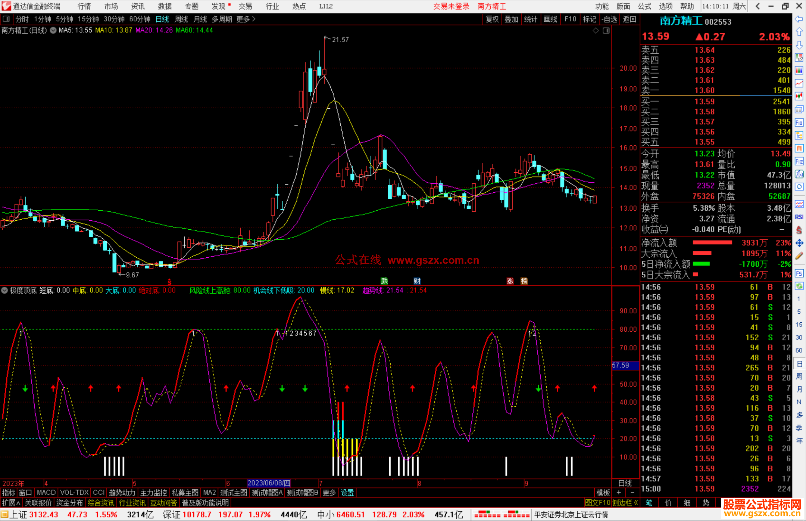The width and height of the screenshot is (806, 521).
Task: Click the 2023/06/08 date marker on timeline
Action: tap(269, 483)
